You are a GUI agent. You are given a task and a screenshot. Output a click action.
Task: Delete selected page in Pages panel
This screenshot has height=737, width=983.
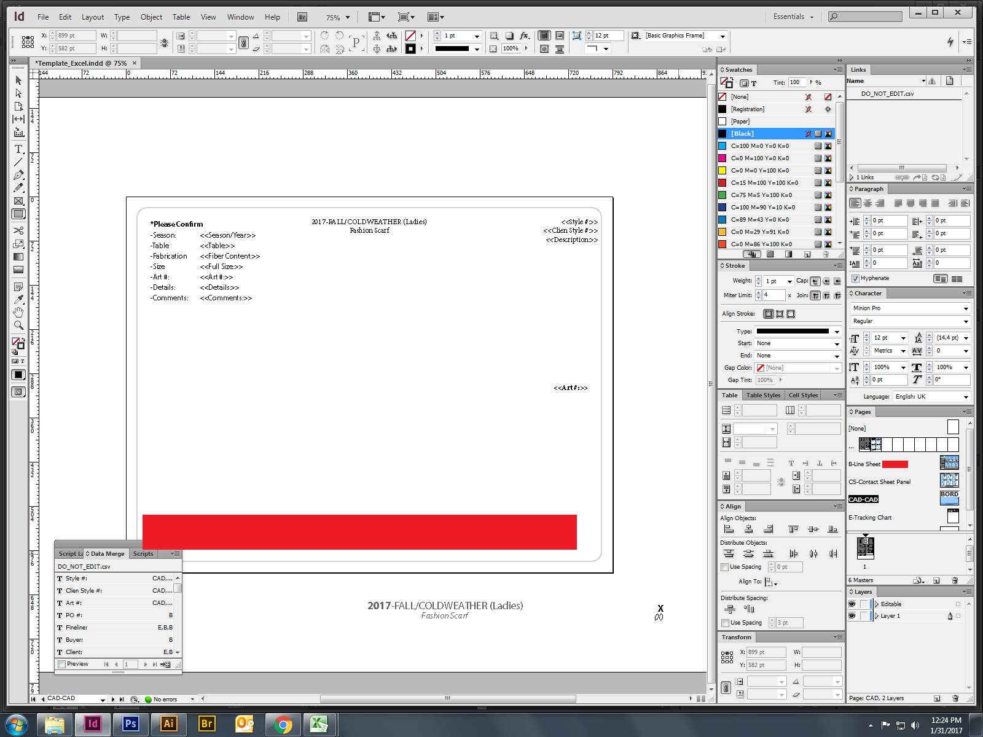[x=955, y=580]
